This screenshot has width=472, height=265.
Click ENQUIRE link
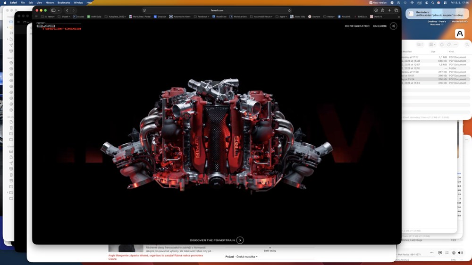380,26
